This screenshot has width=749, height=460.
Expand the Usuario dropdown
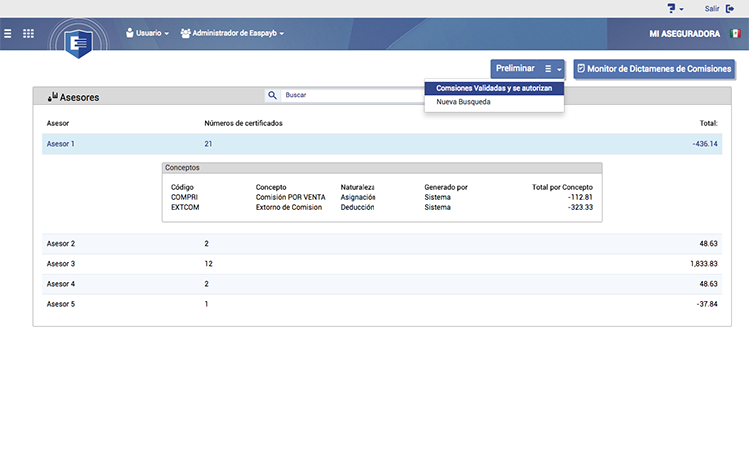pos(147,33)
